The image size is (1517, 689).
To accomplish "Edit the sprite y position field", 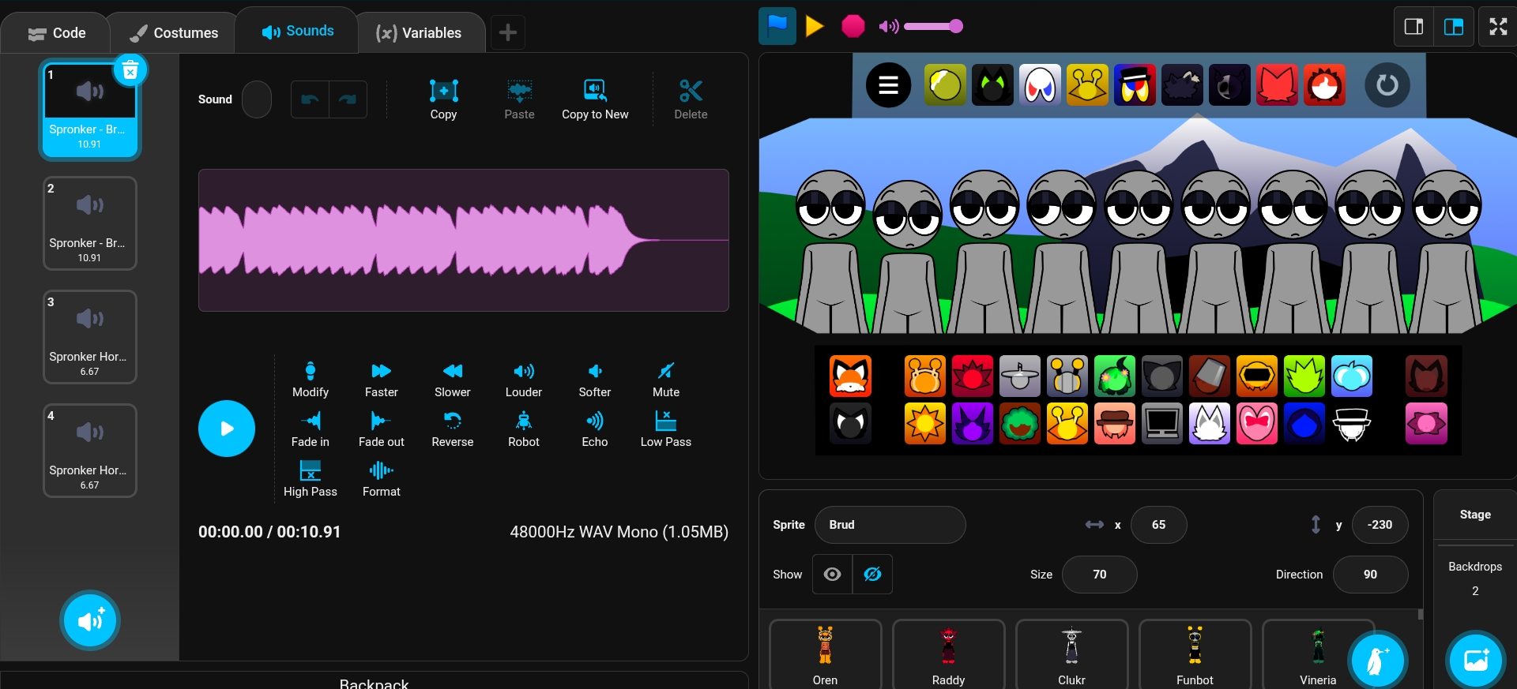I will tap(1380, 525).
